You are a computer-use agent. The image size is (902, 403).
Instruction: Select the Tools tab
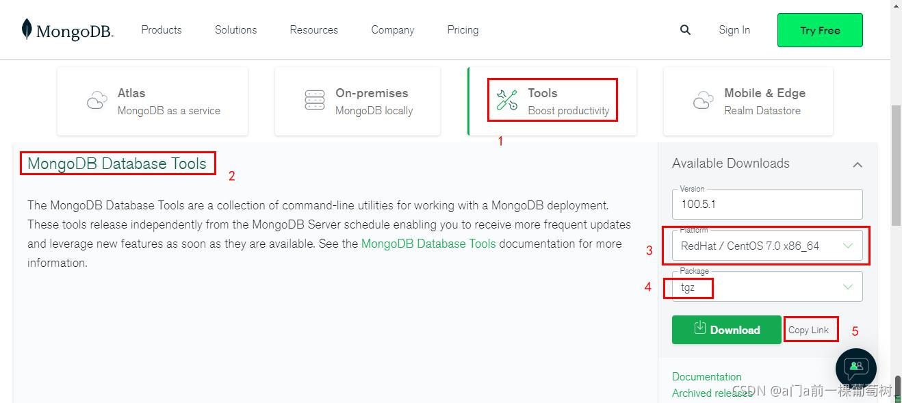coord(552,101)
